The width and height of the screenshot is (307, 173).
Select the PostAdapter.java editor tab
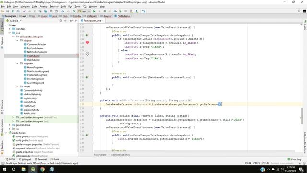coord(92,21)
